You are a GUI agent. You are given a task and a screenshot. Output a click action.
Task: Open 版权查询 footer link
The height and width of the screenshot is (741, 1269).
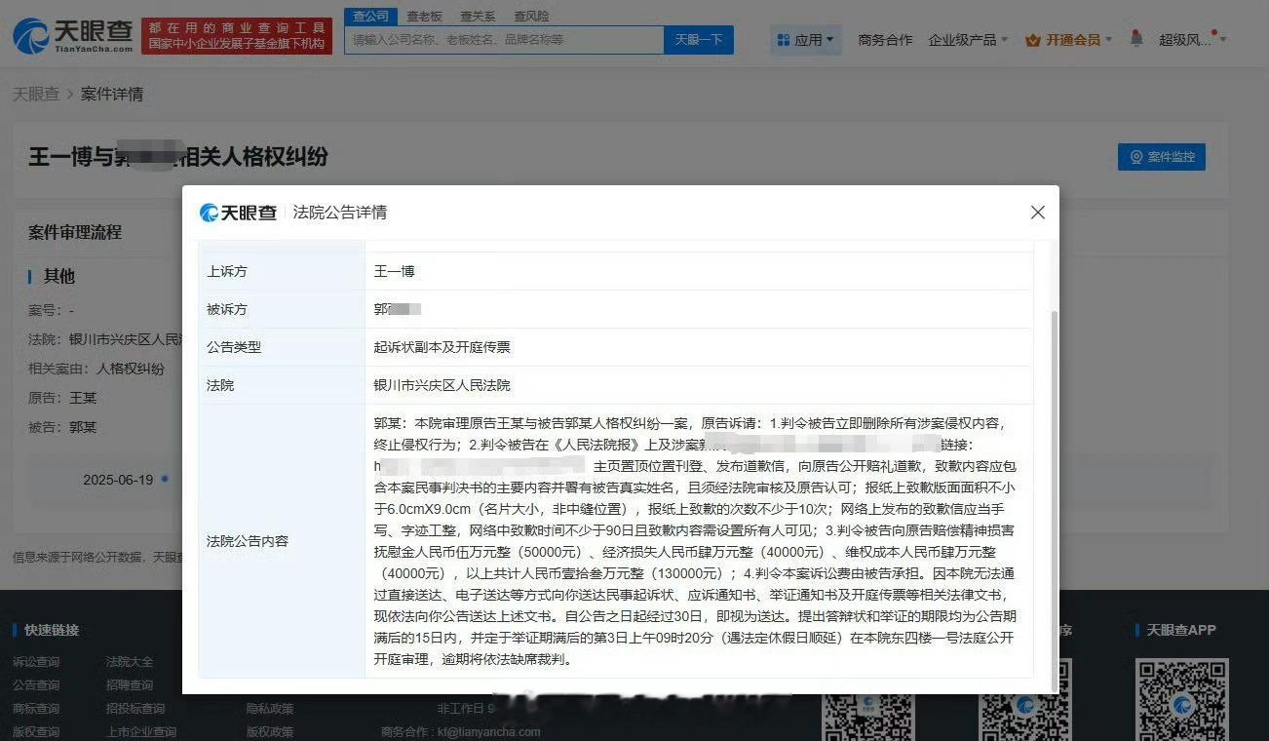[36, 732]
